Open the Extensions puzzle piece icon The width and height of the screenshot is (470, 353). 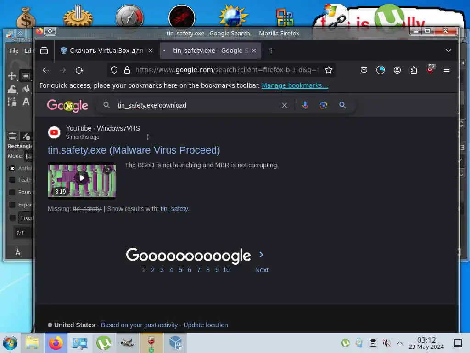click(x=414, y=70)
